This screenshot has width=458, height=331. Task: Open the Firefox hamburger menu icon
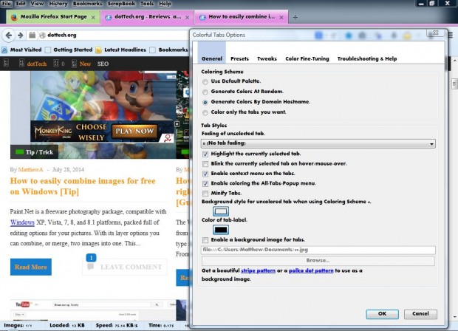[451, 35]
